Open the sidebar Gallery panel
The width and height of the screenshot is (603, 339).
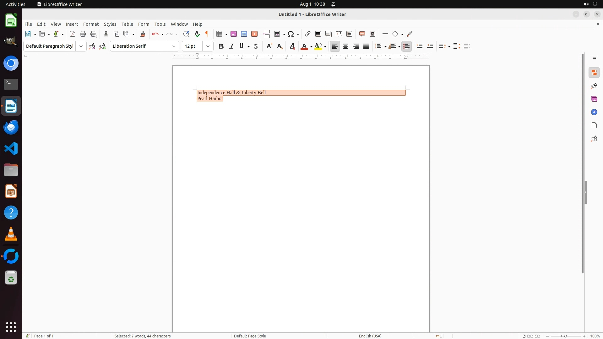(x=594, y=99)
